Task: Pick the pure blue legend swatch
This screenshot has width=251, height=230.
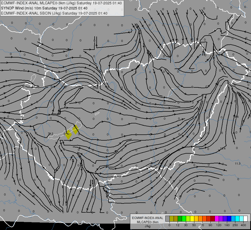Action: (x=229, y=219)
